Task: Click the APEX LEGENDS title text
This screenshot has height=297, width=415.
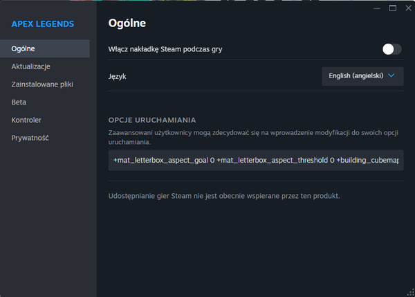Action: pyautogui.click(x=43, y=24)
